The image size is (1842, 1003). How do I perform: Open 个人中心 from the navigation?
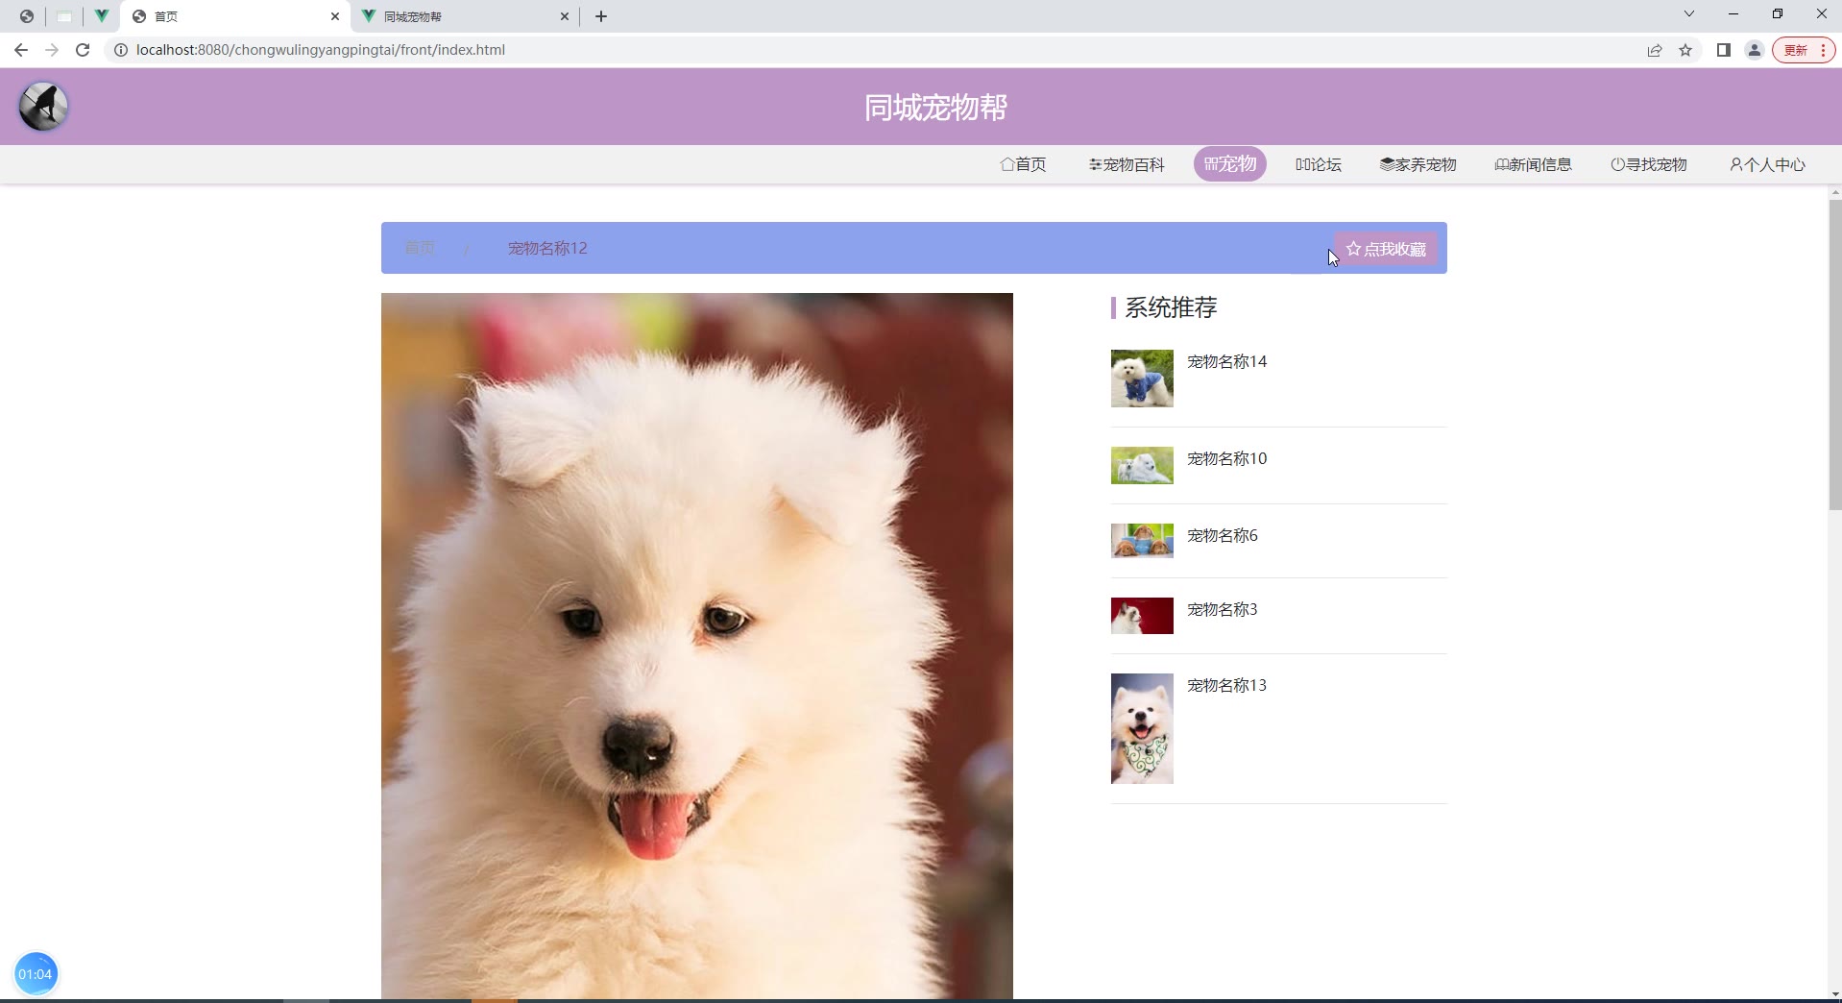click(x=1767, y=164)
